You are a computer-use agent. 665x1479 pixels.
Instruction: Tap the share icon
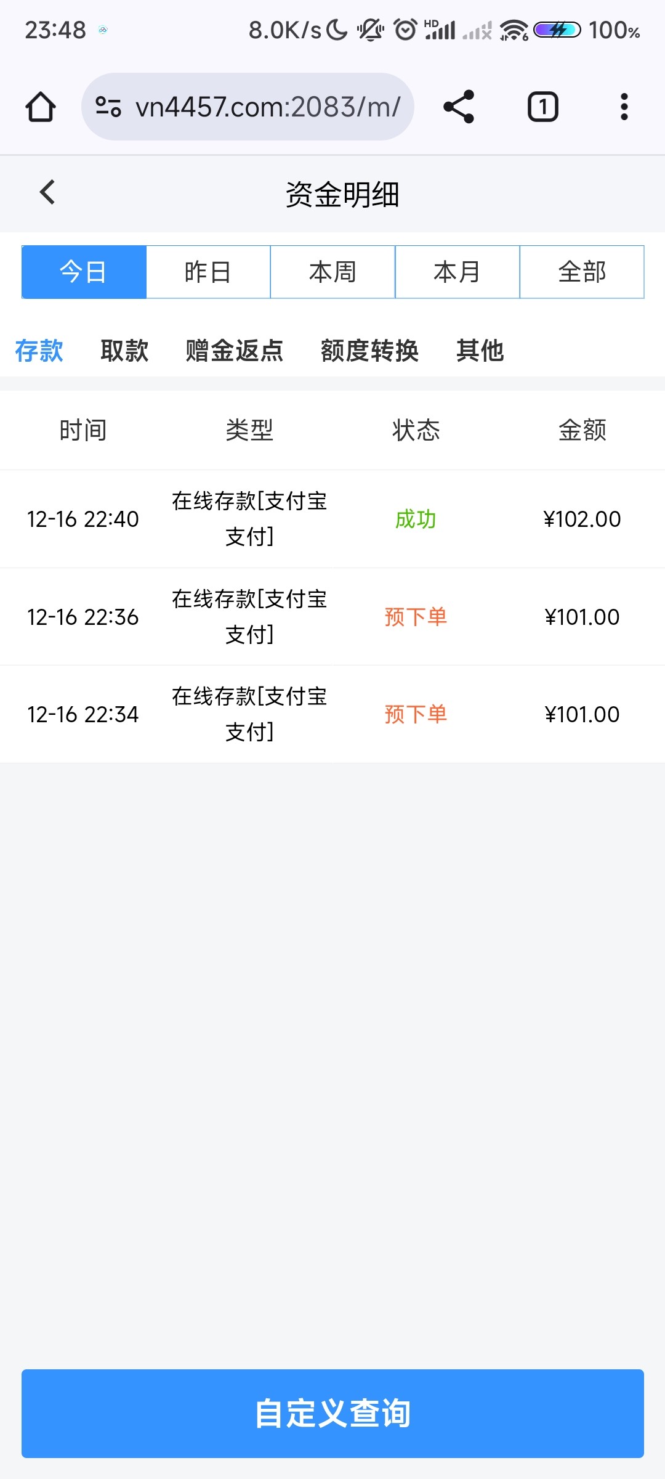point(459,107)
